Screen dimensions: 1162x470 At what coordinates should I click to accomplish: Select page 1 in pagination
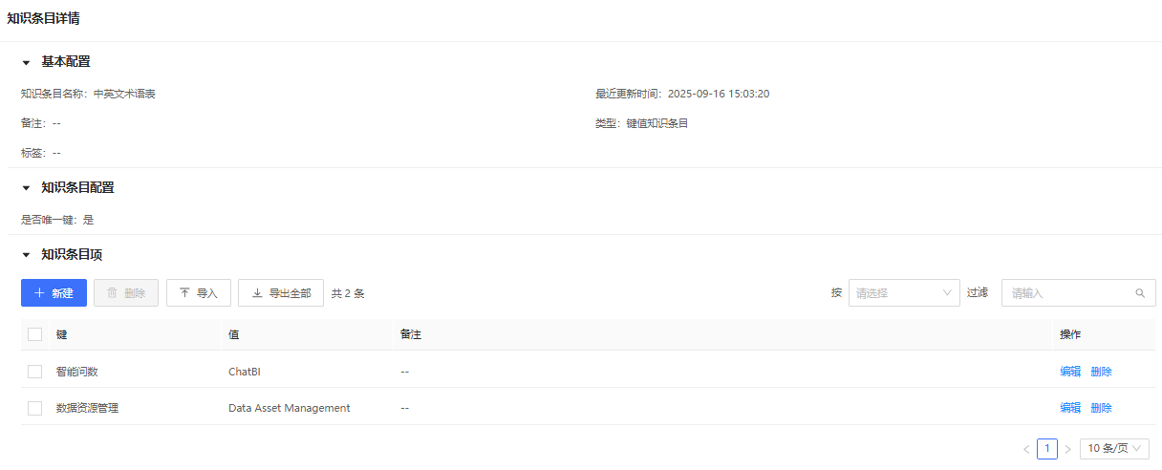click(x=1047, y=449)
